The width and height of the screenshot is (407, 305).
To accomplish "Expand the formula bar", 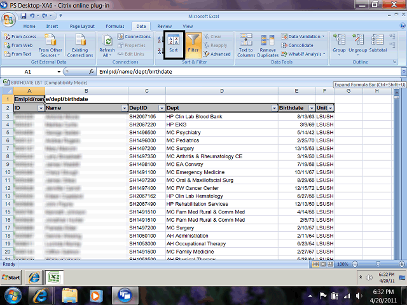I will [404, 72].
